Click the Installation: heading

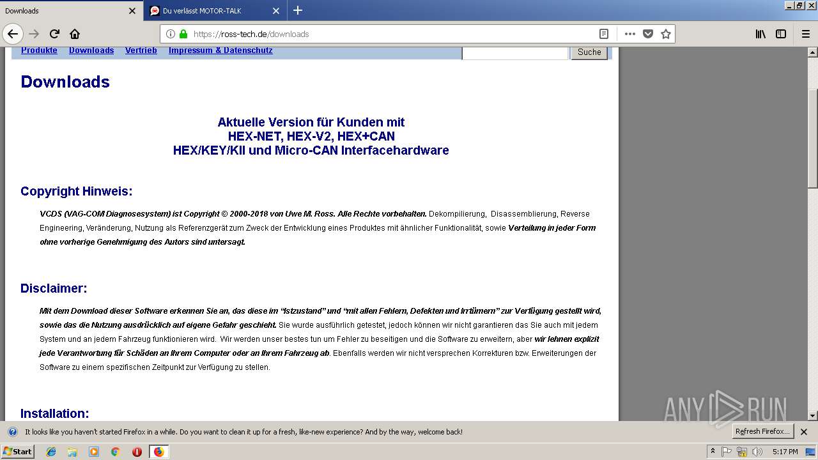pos(55,413)
